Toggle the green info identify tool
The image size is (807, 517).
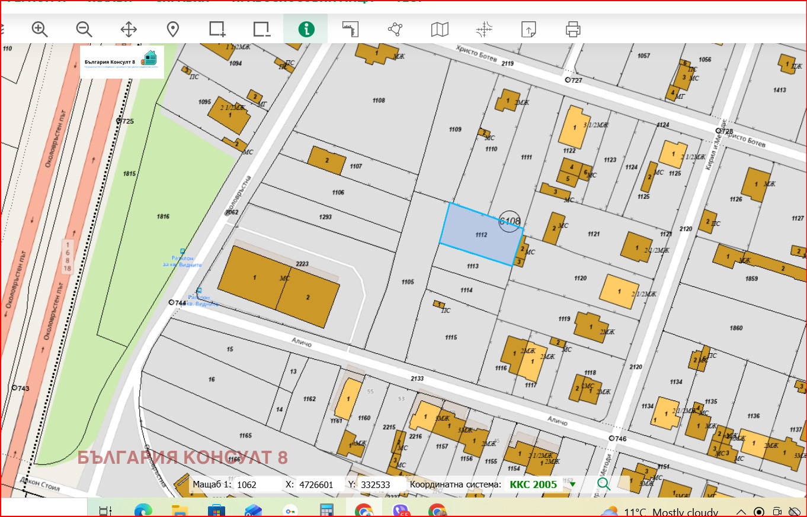(x=306, y=29)
